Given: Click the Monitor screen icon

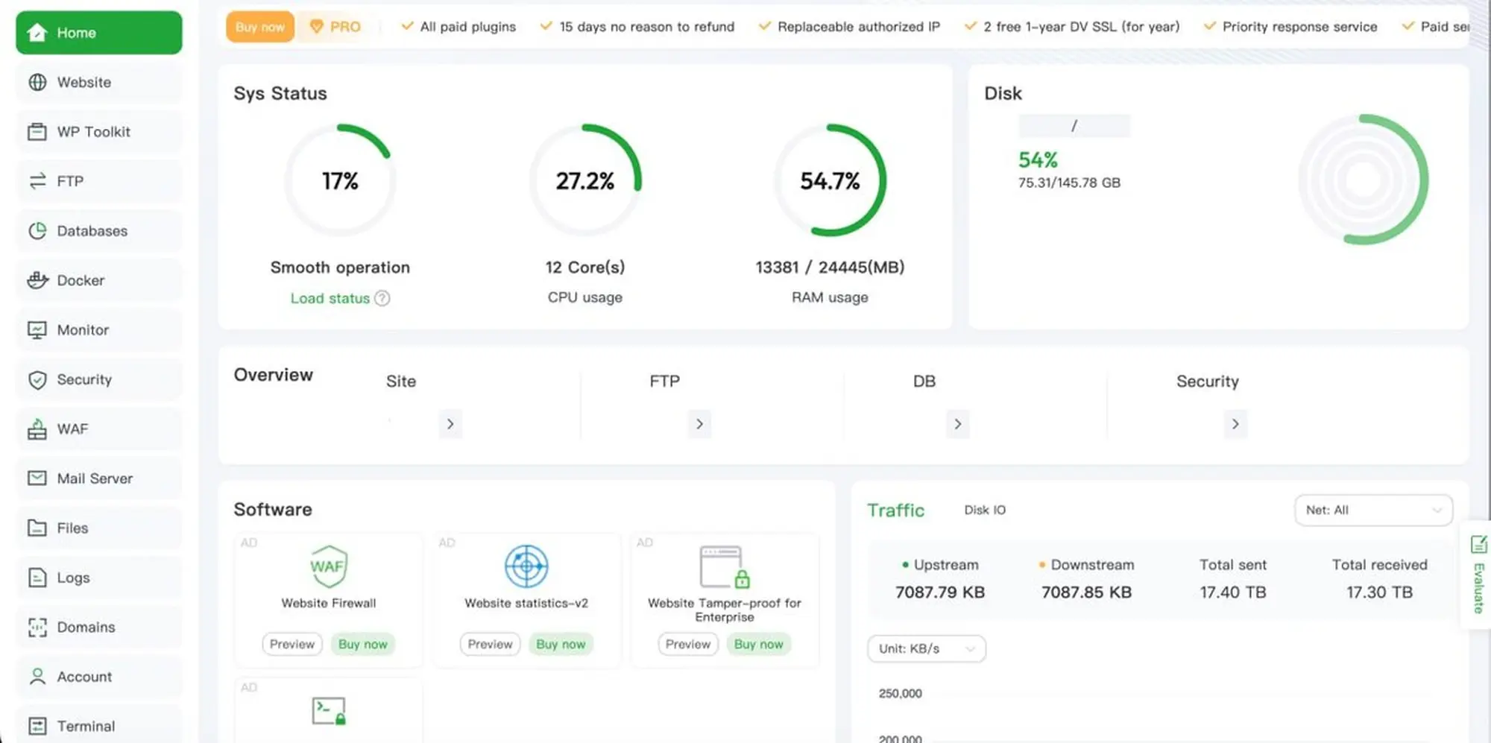Looking at the screenshot, I should pyautogui.click(x=37, y=330).
